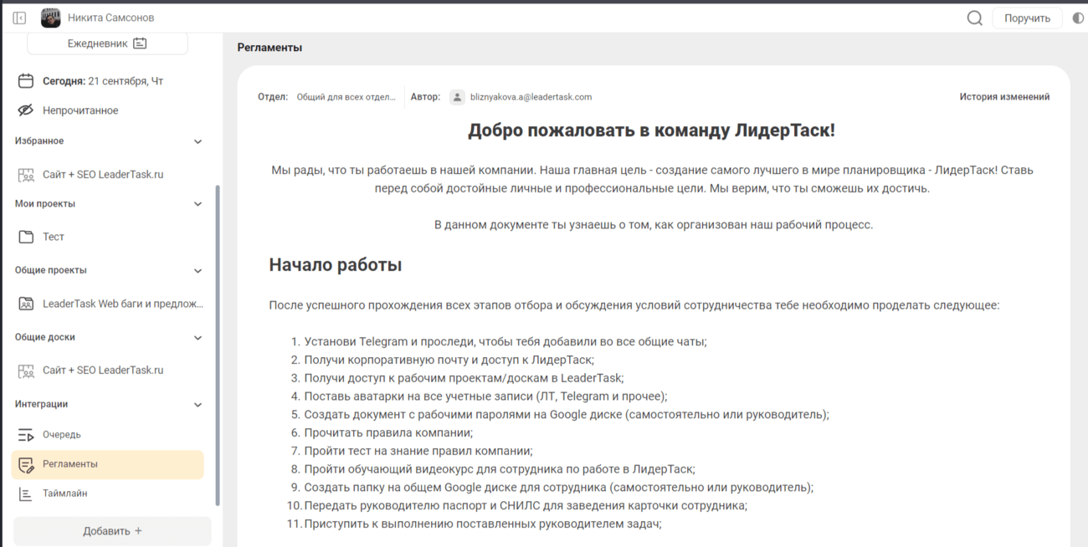This screenshot has height=547, width=1088.
Task: Click the author avatar icon
Action: click(x=457, y=97)
